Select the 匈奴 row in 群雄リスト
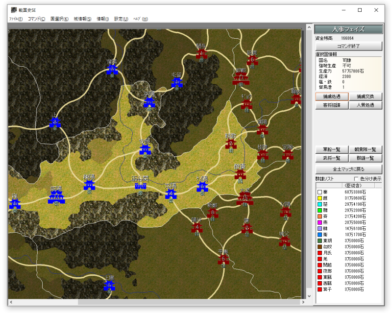This screenshot has height=313, width=392. [x=349, y=247]
